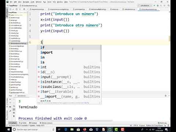
Task: Pick the 'in' keyword suggestion
Action: [69, 57]
